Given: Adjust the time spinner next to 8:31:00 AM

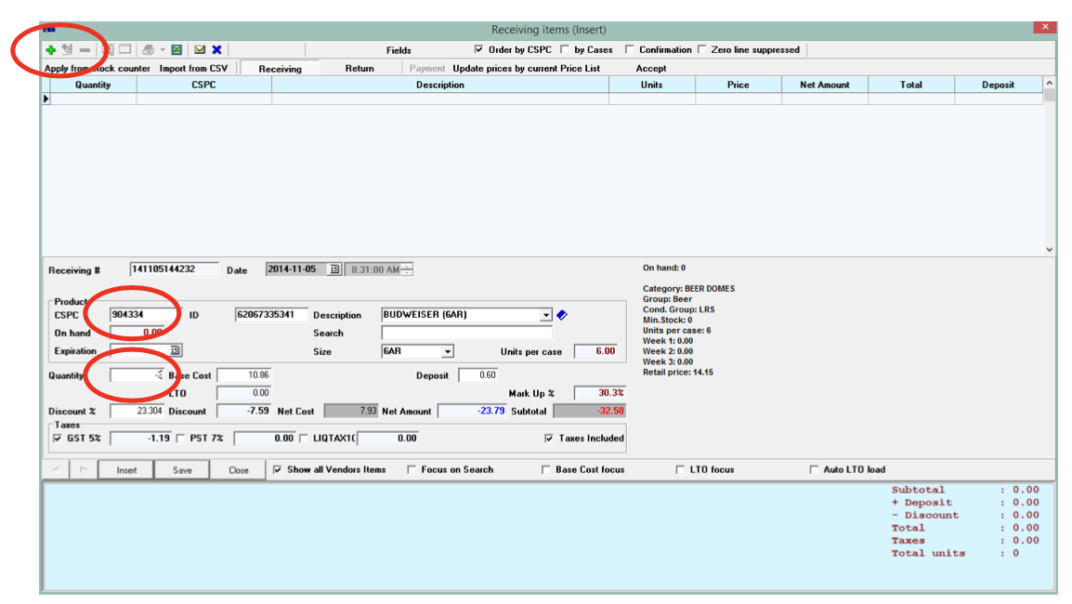Looking at the screenshot, I should [x=407, y=269].
